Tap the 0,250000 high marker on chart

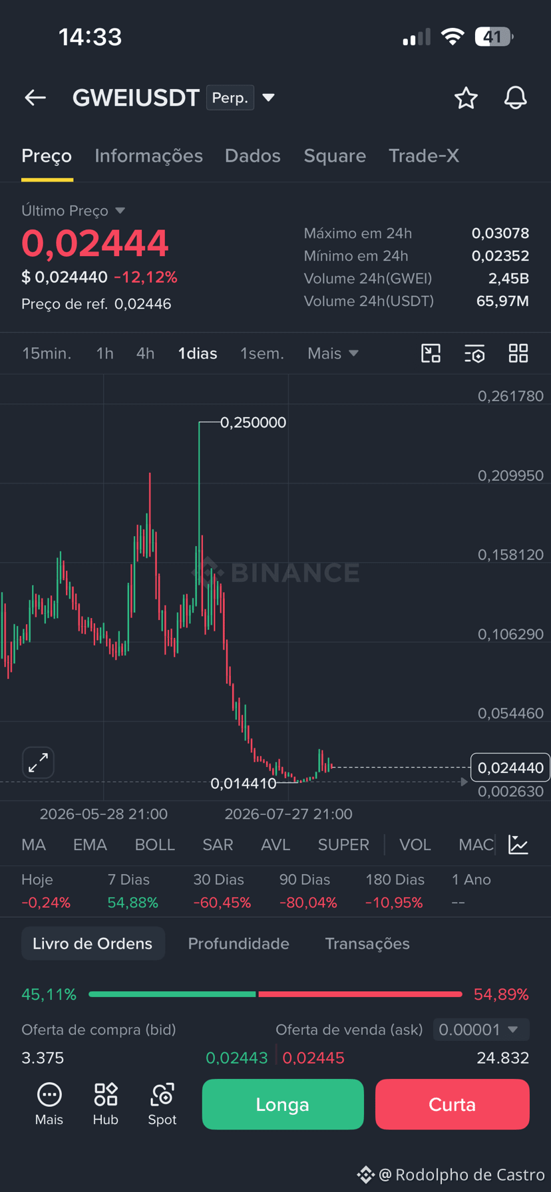(253, 422)
